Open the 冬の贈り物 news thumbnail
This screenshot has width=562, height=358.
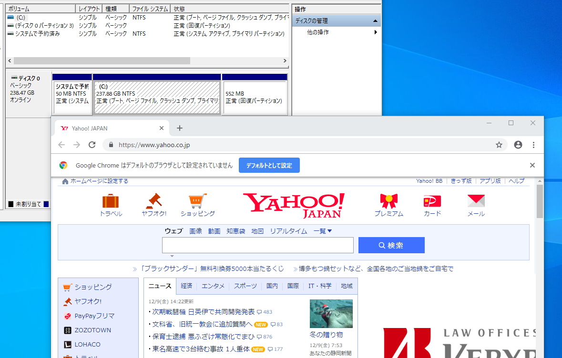point(331,314)
